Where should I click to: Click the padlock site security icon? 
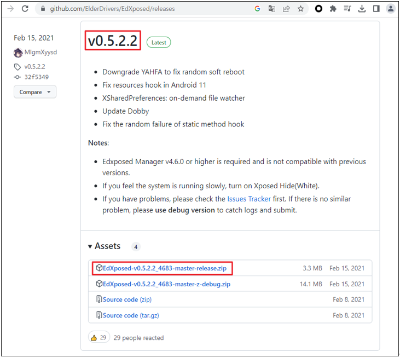coord(43,9)
